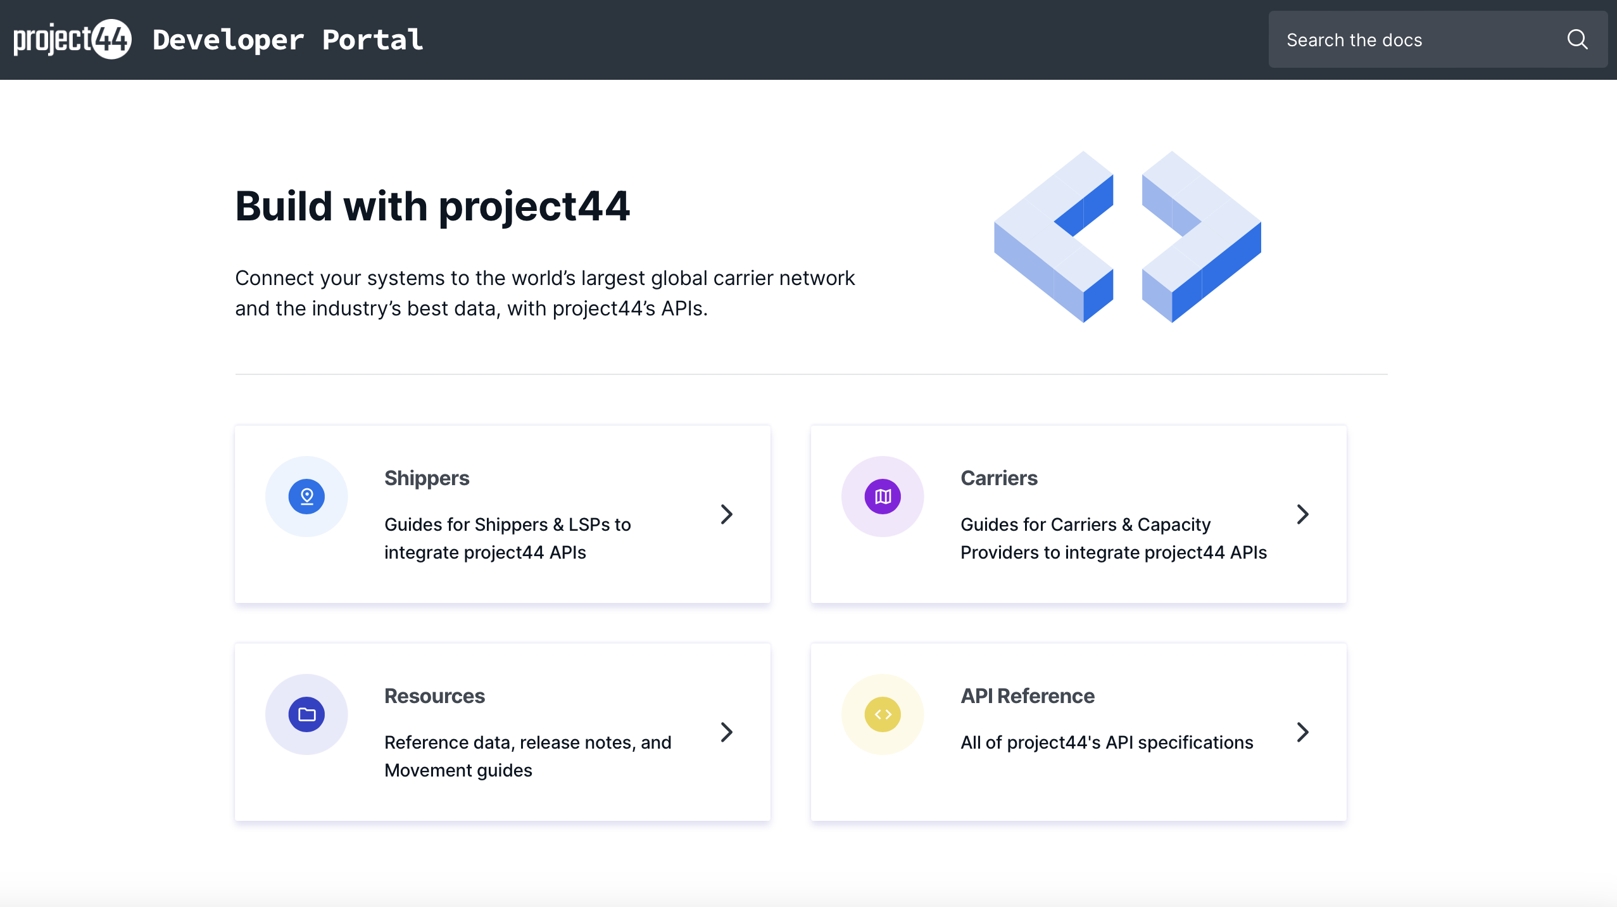Click the chevron on the Resources card

(x=727, y=732)
